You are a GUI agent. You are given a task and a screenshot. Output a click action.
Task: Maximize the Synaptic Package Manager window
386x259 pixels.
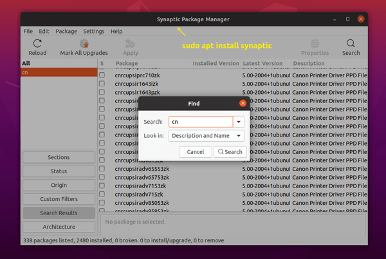point(347,19)
